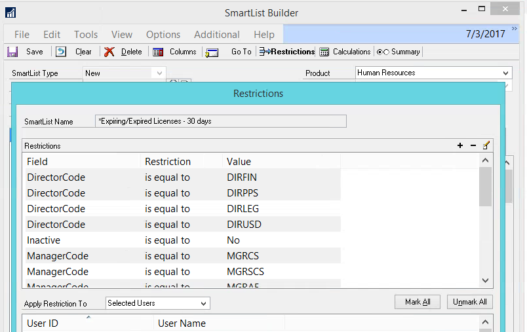Click the DIRFIN value cell
Screen dimensions: 527x332
[242, 177]
